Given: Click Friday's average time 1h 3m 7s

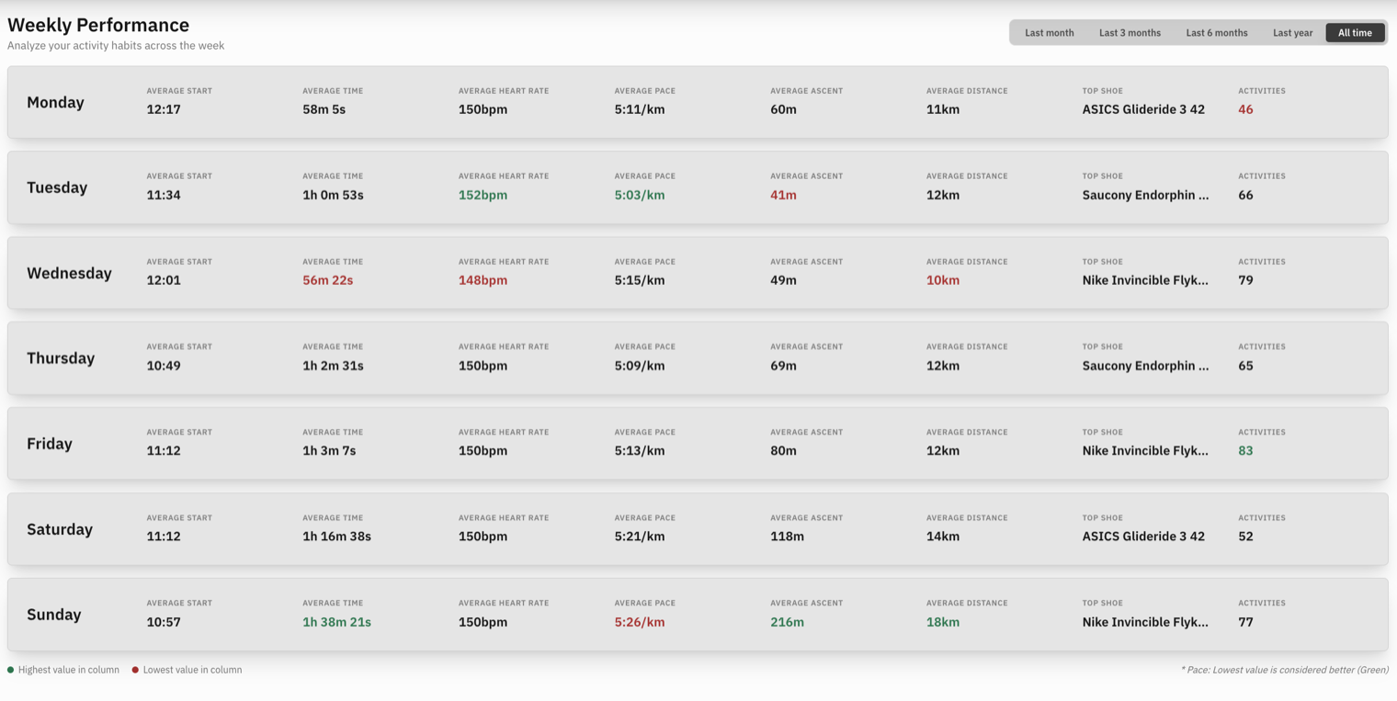Looking at the screenshot, I should tap(329, 451).
